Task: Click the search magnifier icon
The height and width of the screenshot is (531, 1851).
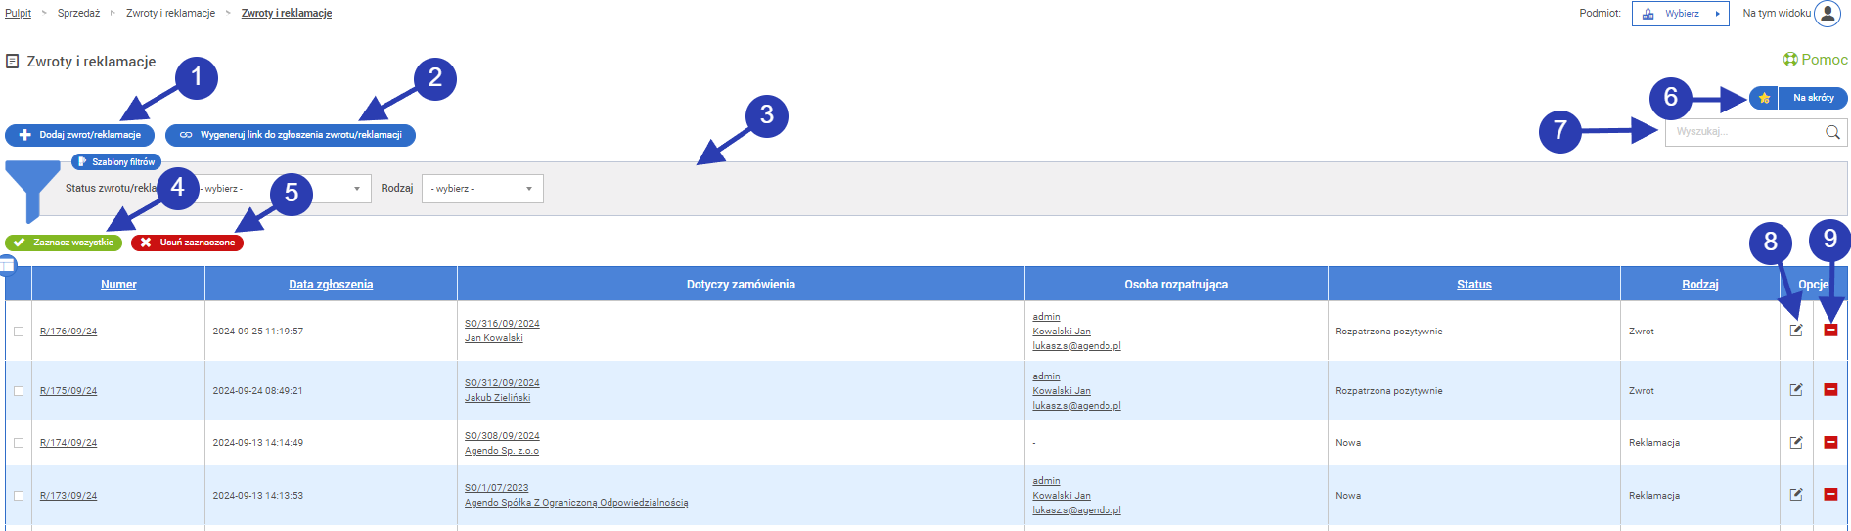Action: pyautogui.click(x=1832, y=132)
